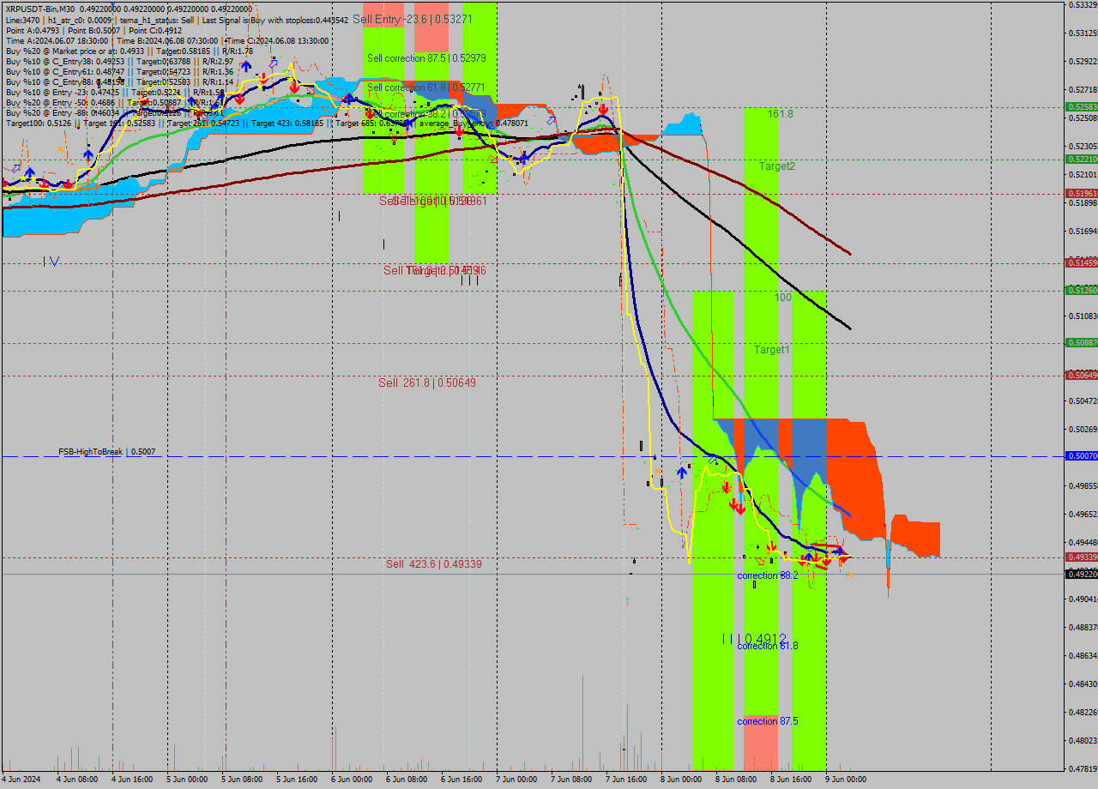
Task: Click the 'Buy %20 @ Entry -88' line
Action: pyautogui.click(x=115, y=112)
